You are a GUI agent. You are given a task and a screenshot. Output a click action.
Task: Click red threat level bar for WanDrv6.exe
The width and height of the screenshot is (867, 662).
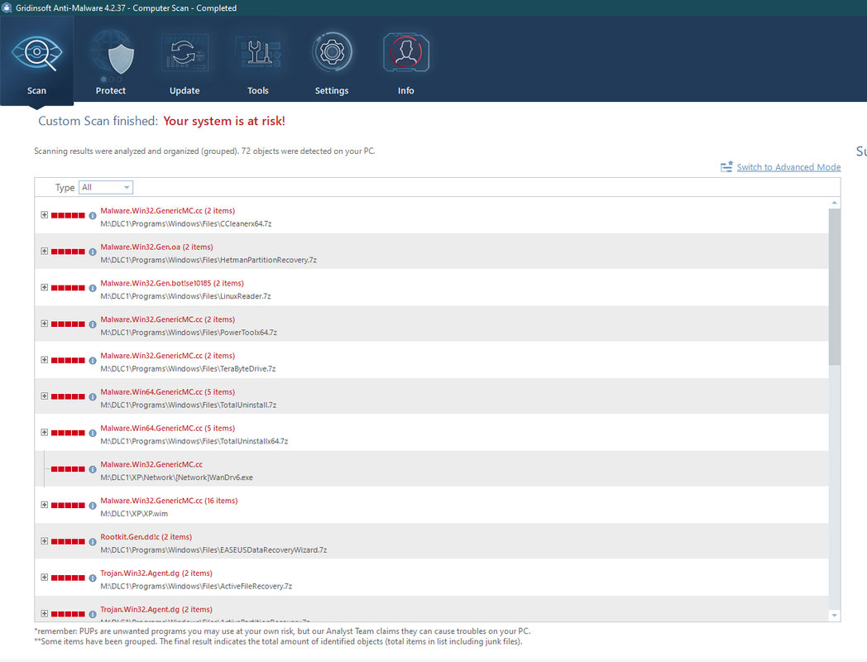68,469
